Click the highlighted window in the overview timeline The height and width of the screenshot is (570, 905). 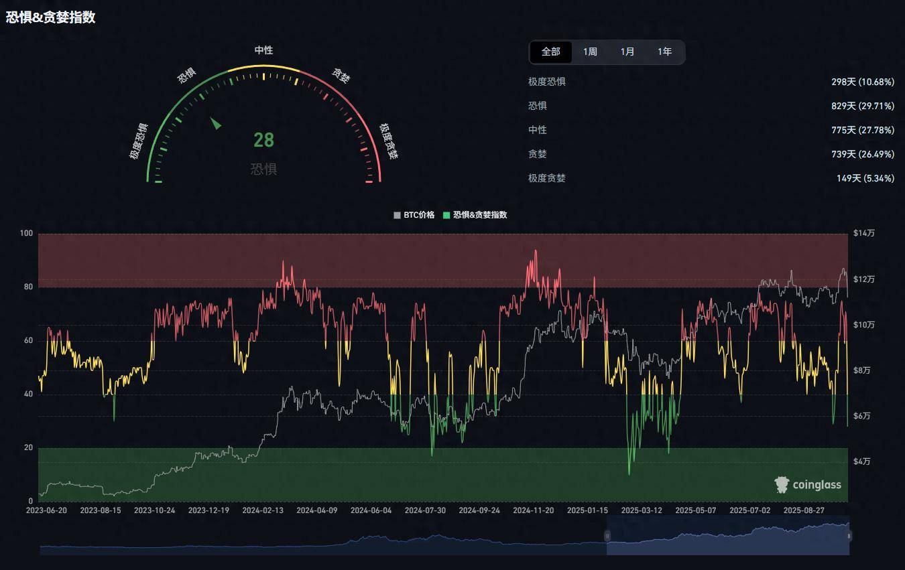pos(727,539)
